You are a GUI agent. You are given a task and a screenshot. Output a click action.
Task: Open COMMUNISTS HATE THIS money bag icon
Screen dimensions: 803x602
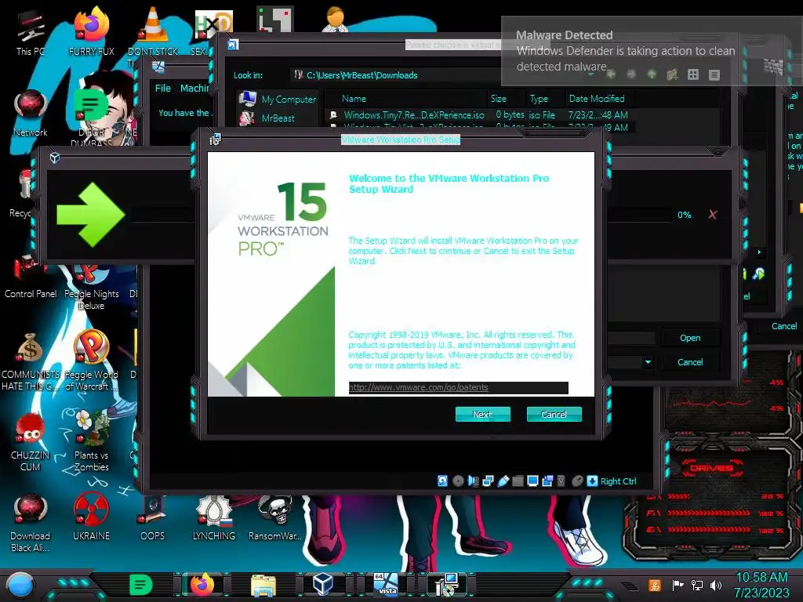click(31, 361)
